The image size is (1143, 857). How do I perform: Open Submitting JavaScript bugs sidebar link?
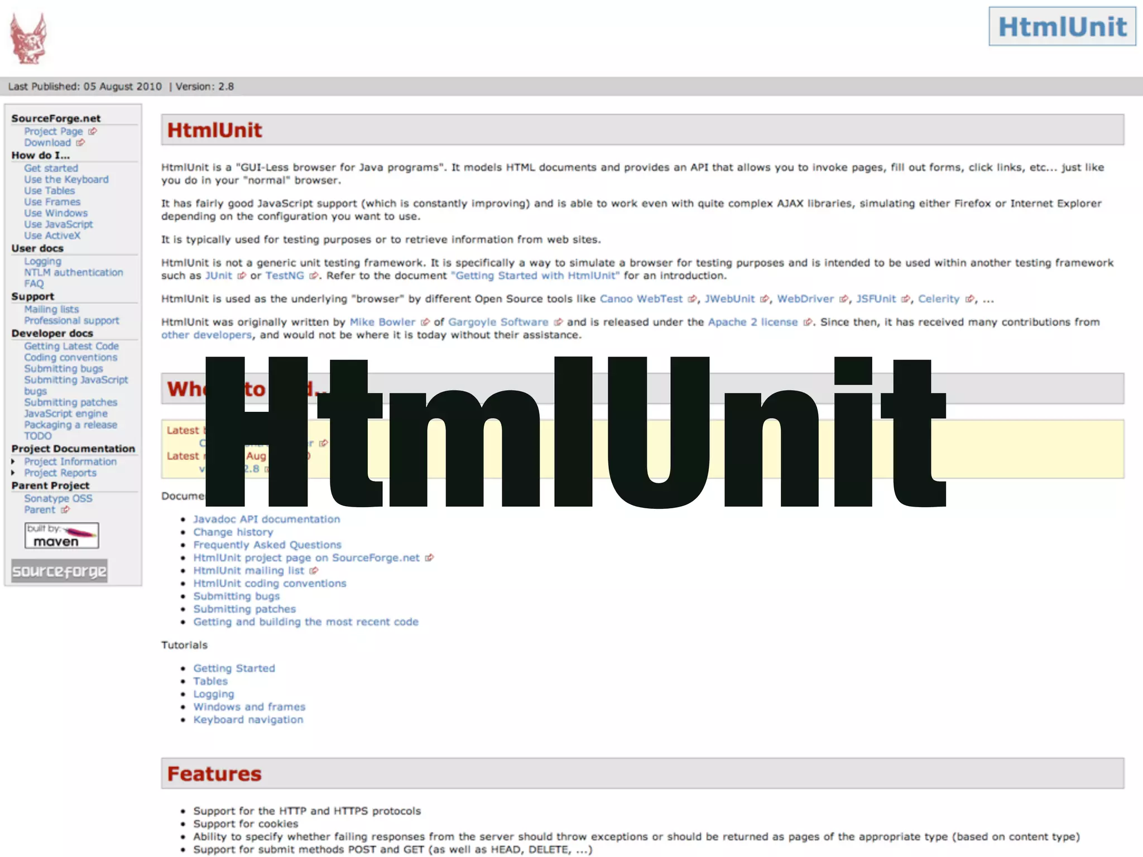click(x=76, y=385)
